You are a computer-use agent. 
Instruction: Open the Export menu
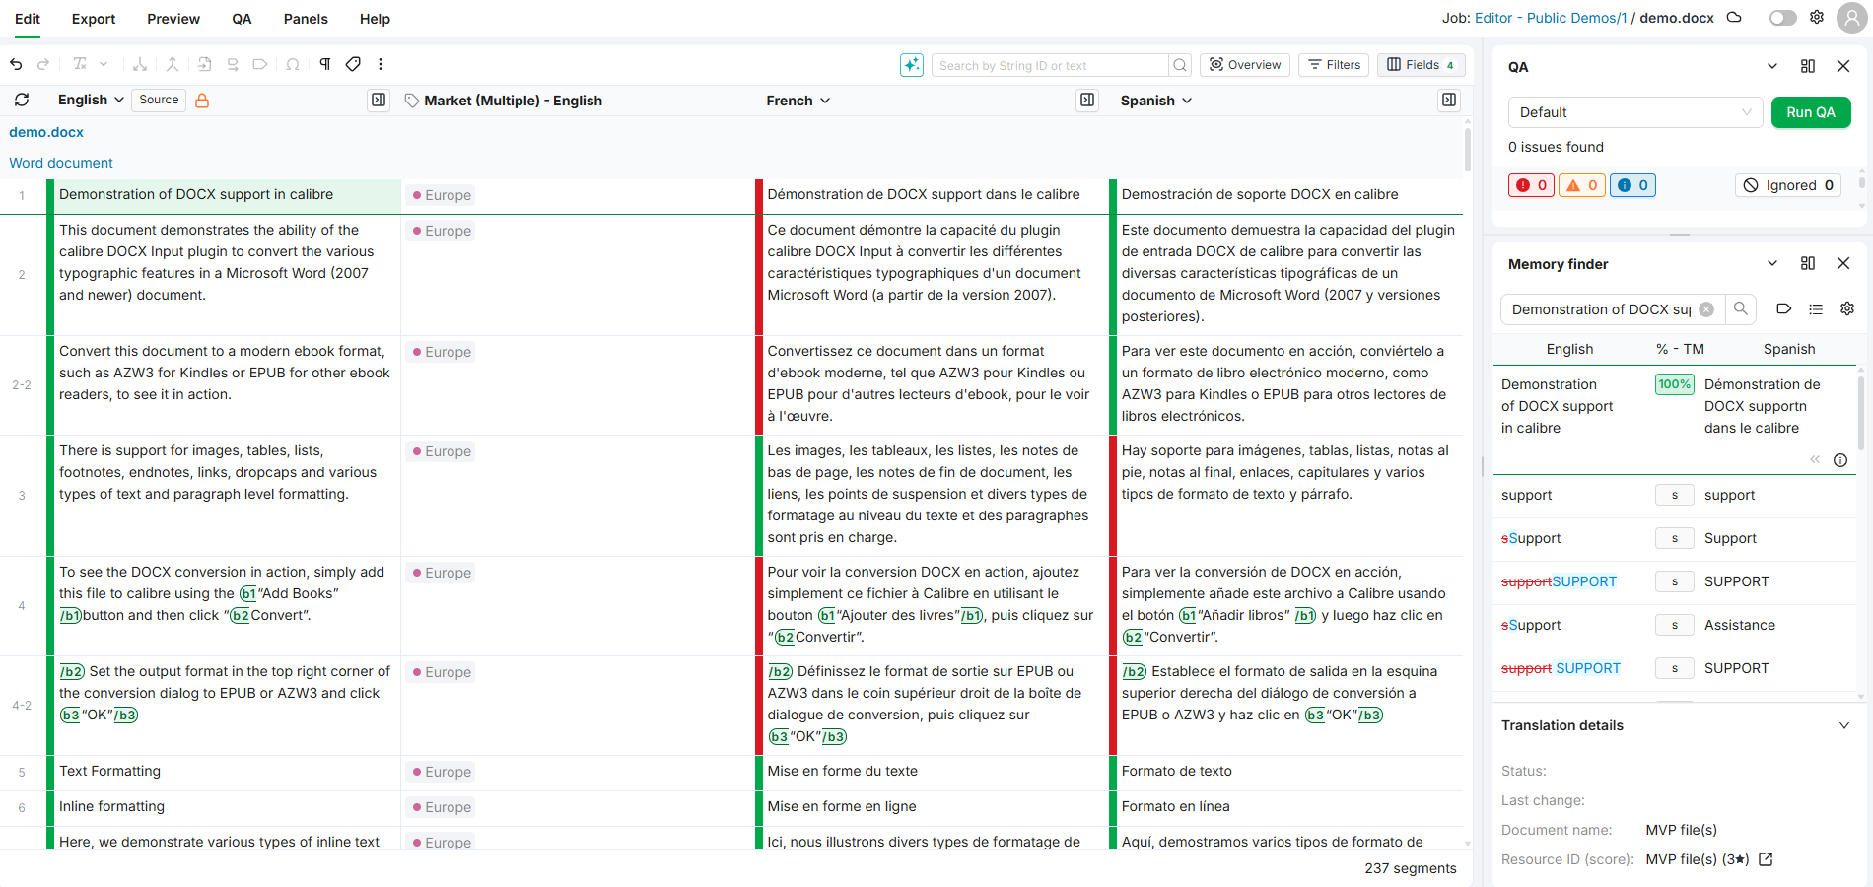coord(94,19)
